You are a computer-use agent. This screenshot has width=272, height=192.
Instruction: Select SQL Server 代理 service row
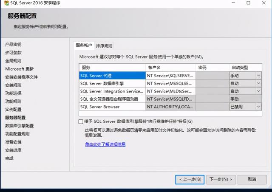pyautogui.click(x=112, y=76)
